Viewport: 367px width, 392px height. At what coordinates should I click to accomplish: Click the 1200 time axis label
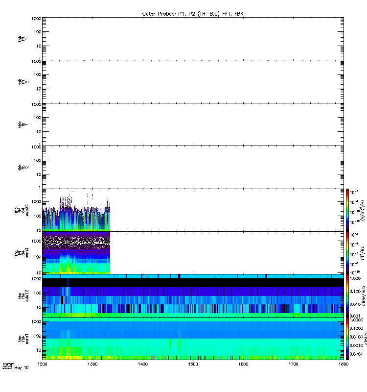pos(43,364)
